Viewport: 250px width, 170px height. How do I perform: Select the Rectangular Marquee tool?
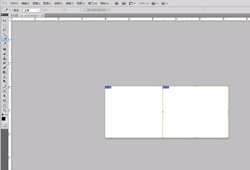click(x=5, y=25)
